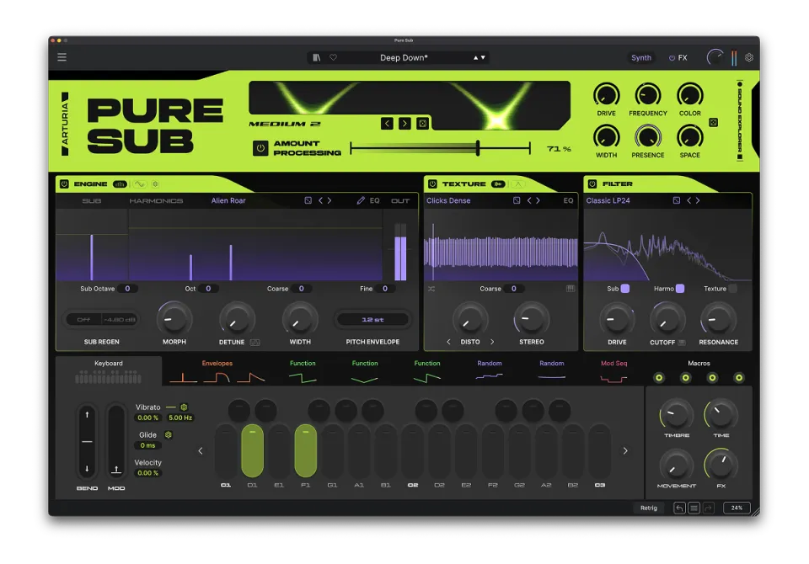Open the hamburger main menu
This screenshot has height=564, width=809.
pos(62,57)
